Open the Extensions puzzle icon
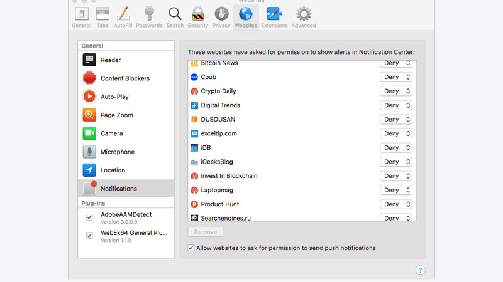The height and width of the screenshot is (282, 503). (x=274, y=14)
